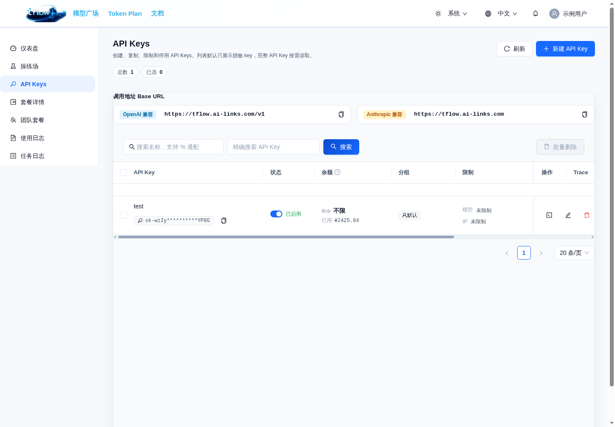Image resolution: width=615 pixels, height=427 pixels.
Task: Toggle the enabled switch for the test key
Action: pos(276,214)
